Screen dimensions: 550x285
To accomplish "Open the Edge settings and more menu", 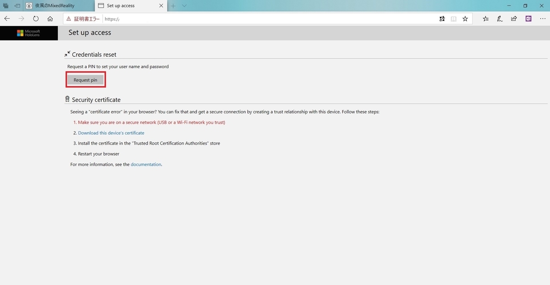I will [x=542, y=19].
